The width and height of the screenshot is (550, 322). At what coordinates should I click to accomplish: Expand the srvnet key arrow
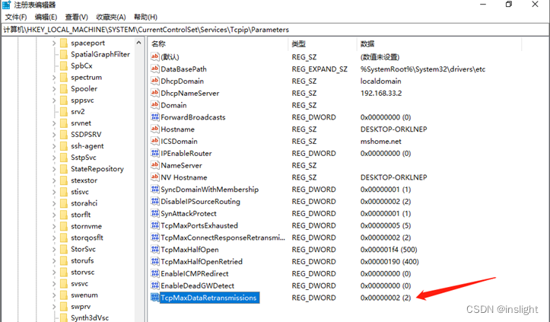click(x=54, y=123)
